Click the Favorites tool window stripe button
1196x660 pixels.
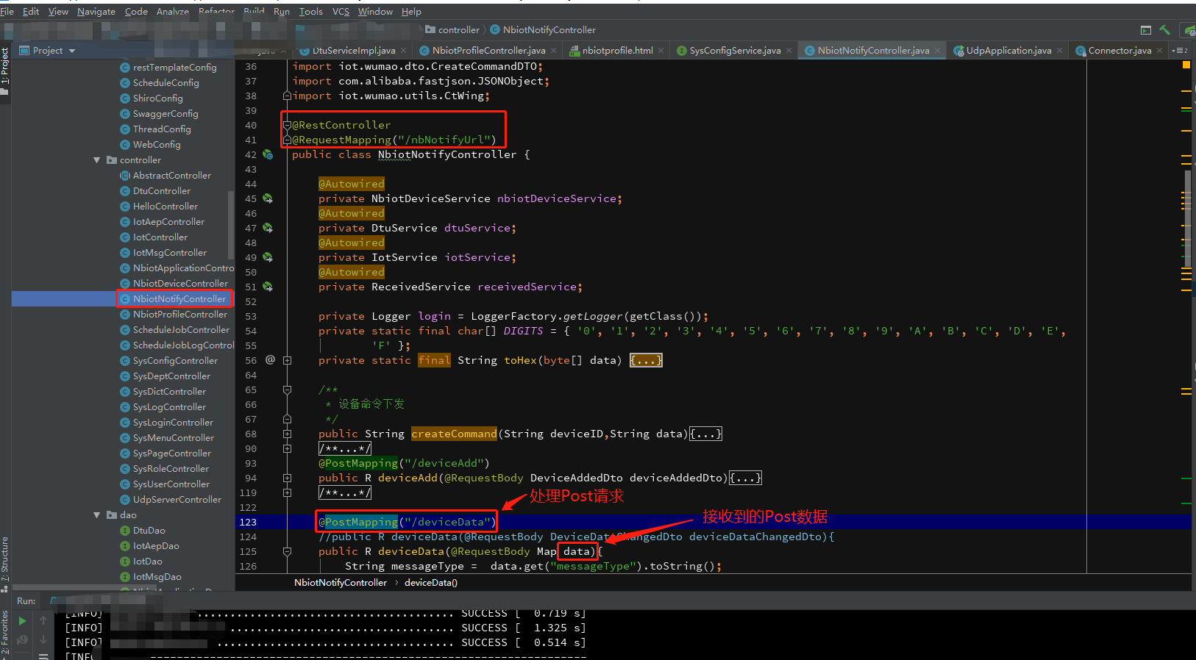[x=5, y=632]
